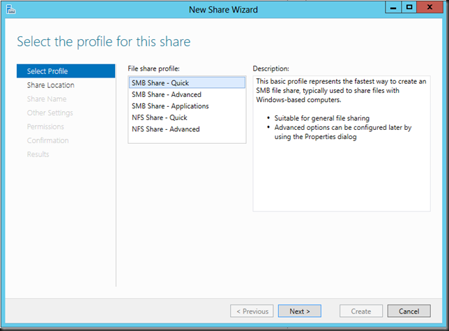Choose the SMB Share - Applications profile
The width and height of the screenshot is (449, 331).
[187, 106]
